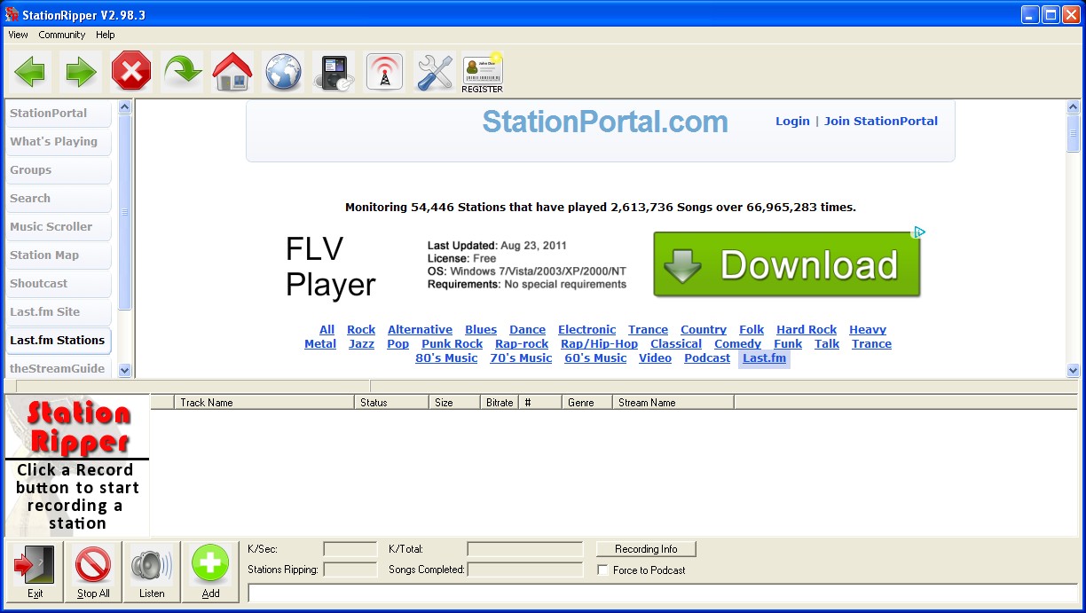Open the Help menu
The width and height of the screenshot is (1086, 613).
point(106,35)
